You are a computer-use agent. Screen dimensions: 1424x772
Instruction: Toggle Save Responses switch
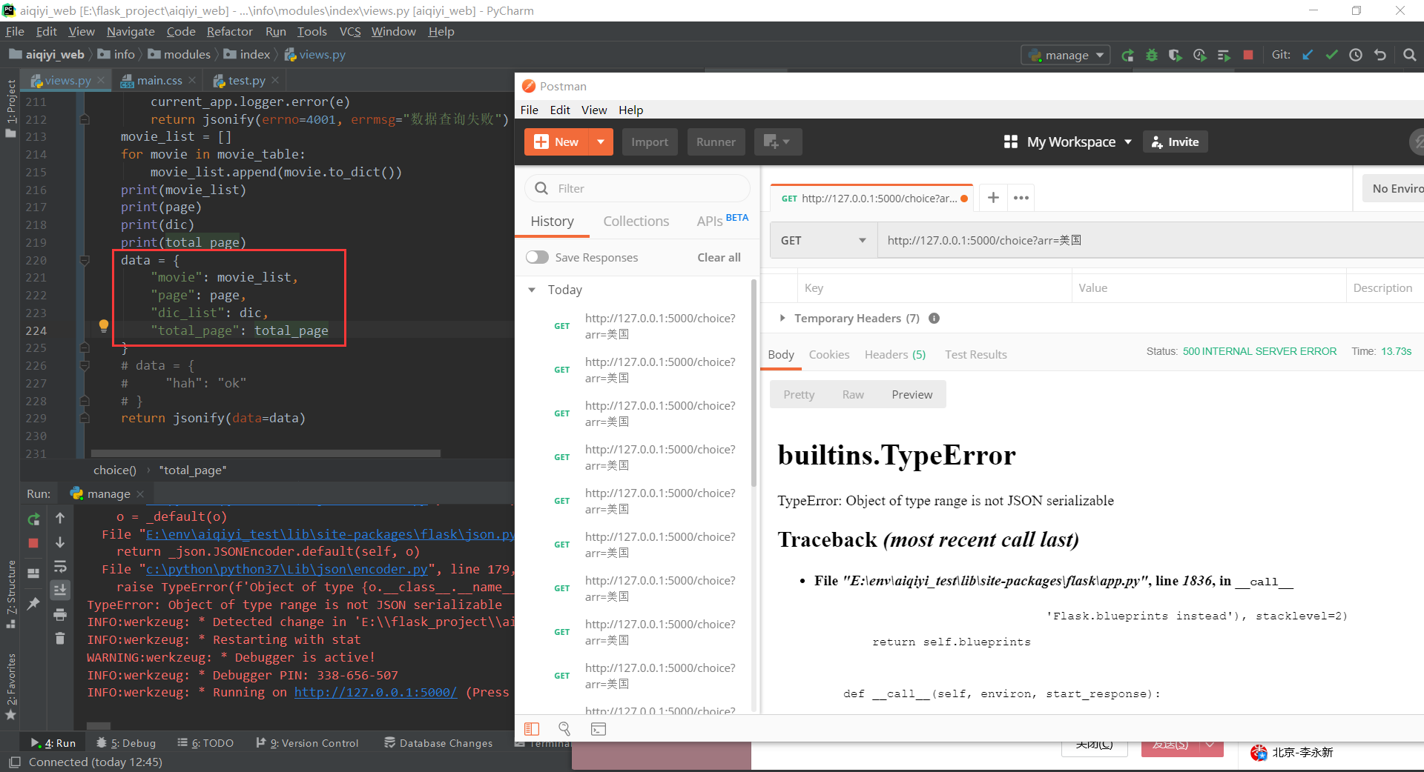tap(537, 257)
